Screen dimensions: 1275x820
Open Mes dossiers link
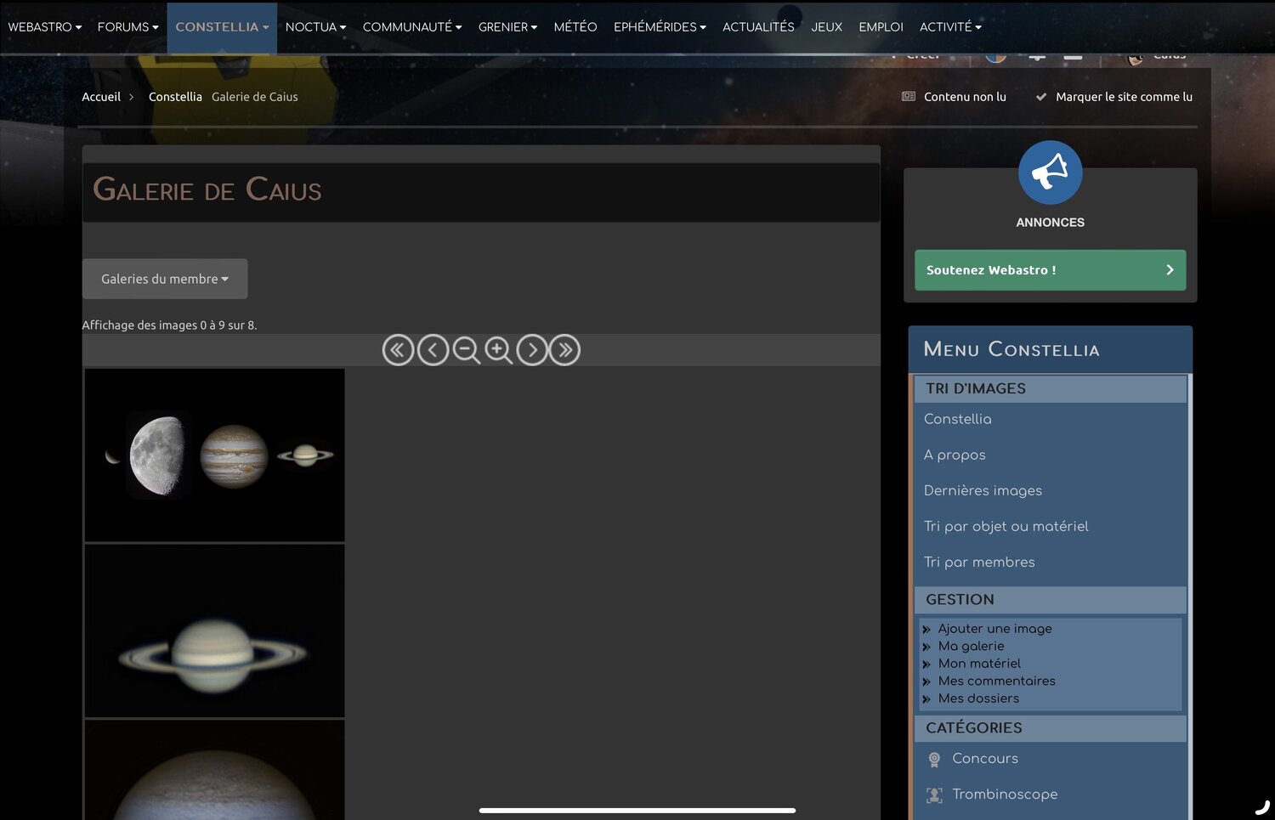click(x=978, y=698)
